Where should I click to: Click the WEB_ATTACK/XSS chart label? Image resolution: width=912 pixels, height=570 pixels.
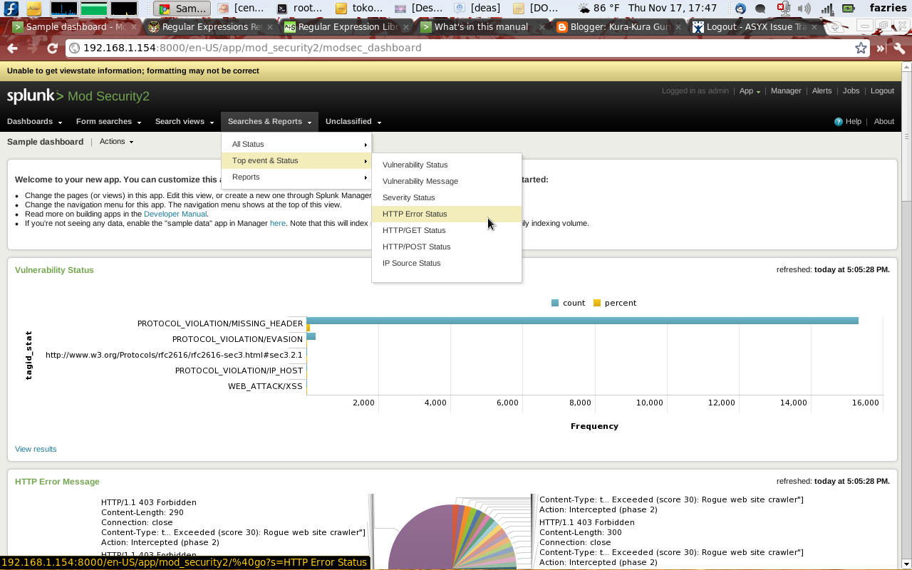[265, 387]
